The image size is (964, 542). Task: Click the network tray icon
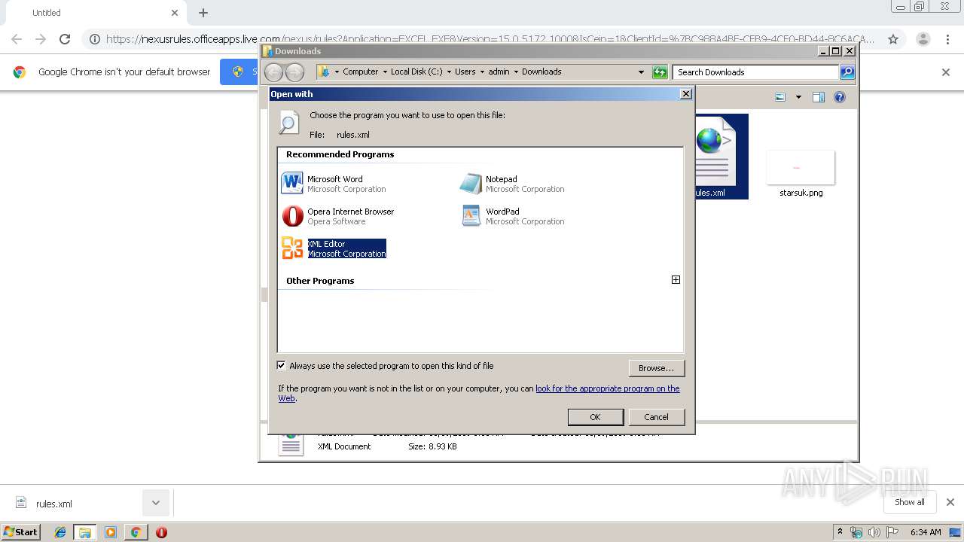[x=856, y=532]
